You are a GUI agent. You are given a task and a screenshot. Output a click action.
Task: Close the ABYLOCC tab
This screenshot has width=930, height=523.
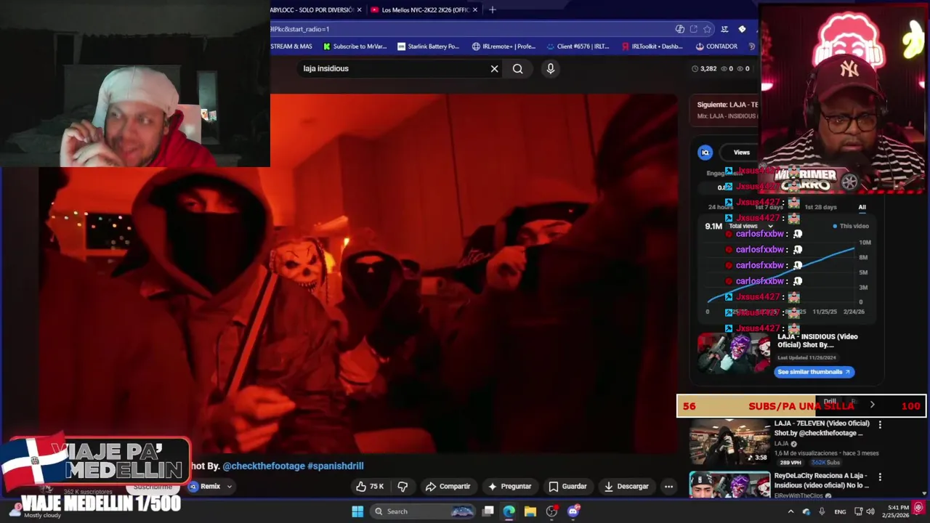[x=359, y=9]
